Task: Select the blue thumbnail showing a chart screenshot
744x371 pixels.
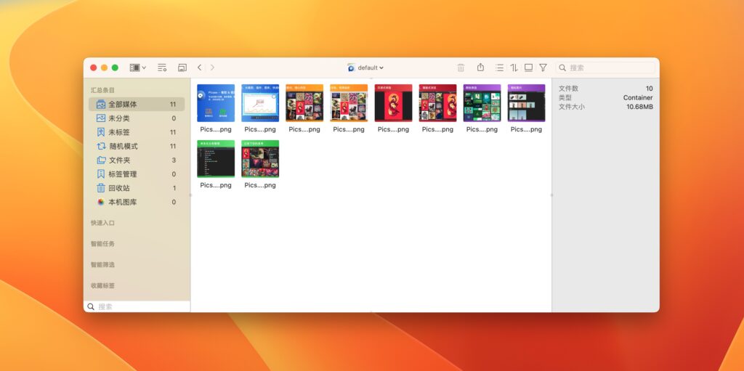Action: (x=260, y=103)
